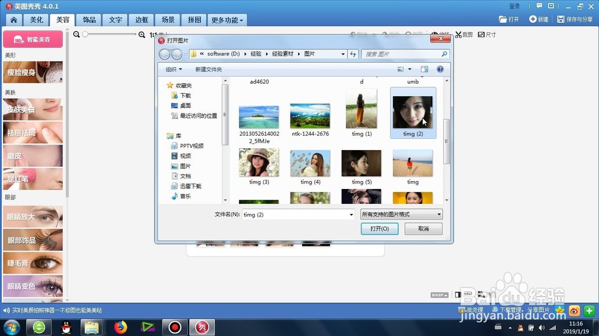Go to the Meitu home tab icon
Viewport: 599px width, 336px height.
pyautogui.click(x=14, y=20)
